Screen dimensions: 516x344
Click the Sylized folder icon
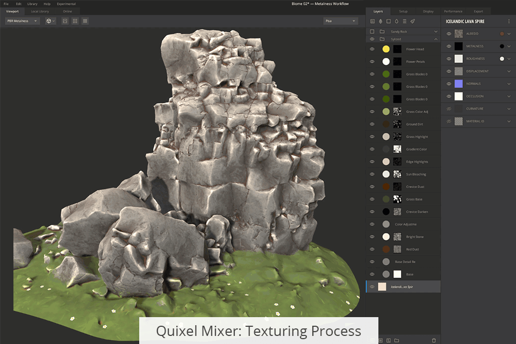pyautogui.click(x=382, y=39)
